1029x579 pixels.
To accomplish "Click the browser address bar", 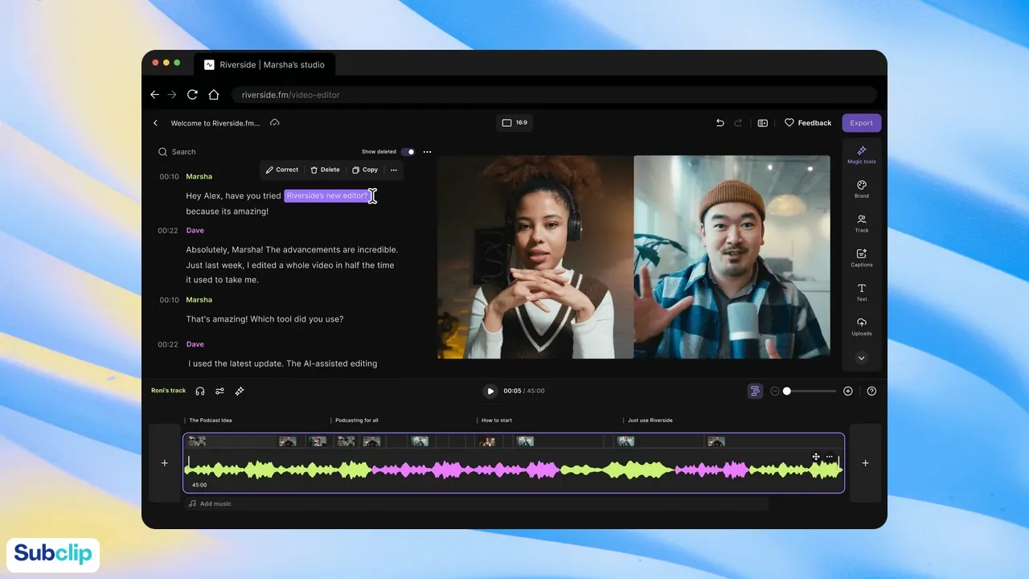I will point(555,95).
